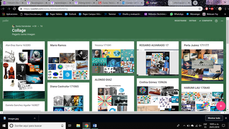Open Alan Diaz Ibarra collage image

coord(24,74)
